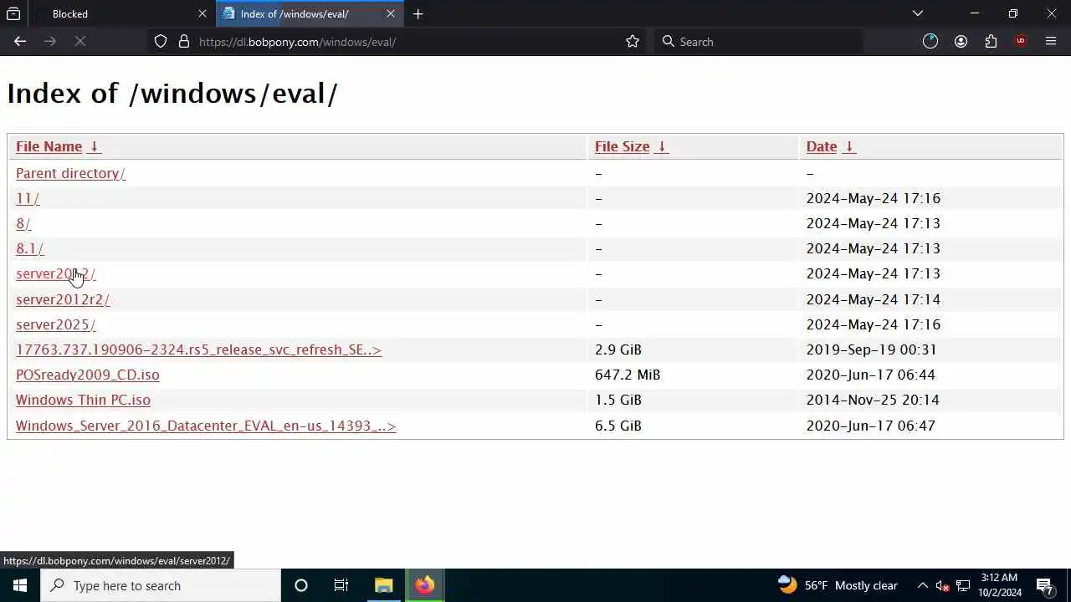Viewport: 1071px width, 602px height.
Task: Open weather widget 56°F Mostly clear
Action: (x=838, y=585)
